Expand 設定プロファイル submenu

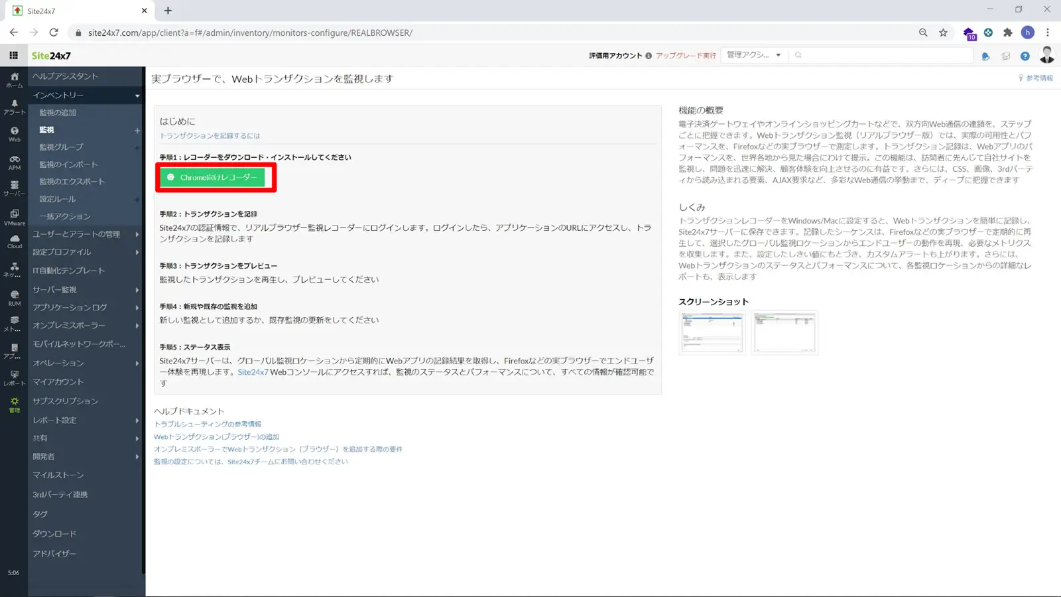[x=137, y=252]
